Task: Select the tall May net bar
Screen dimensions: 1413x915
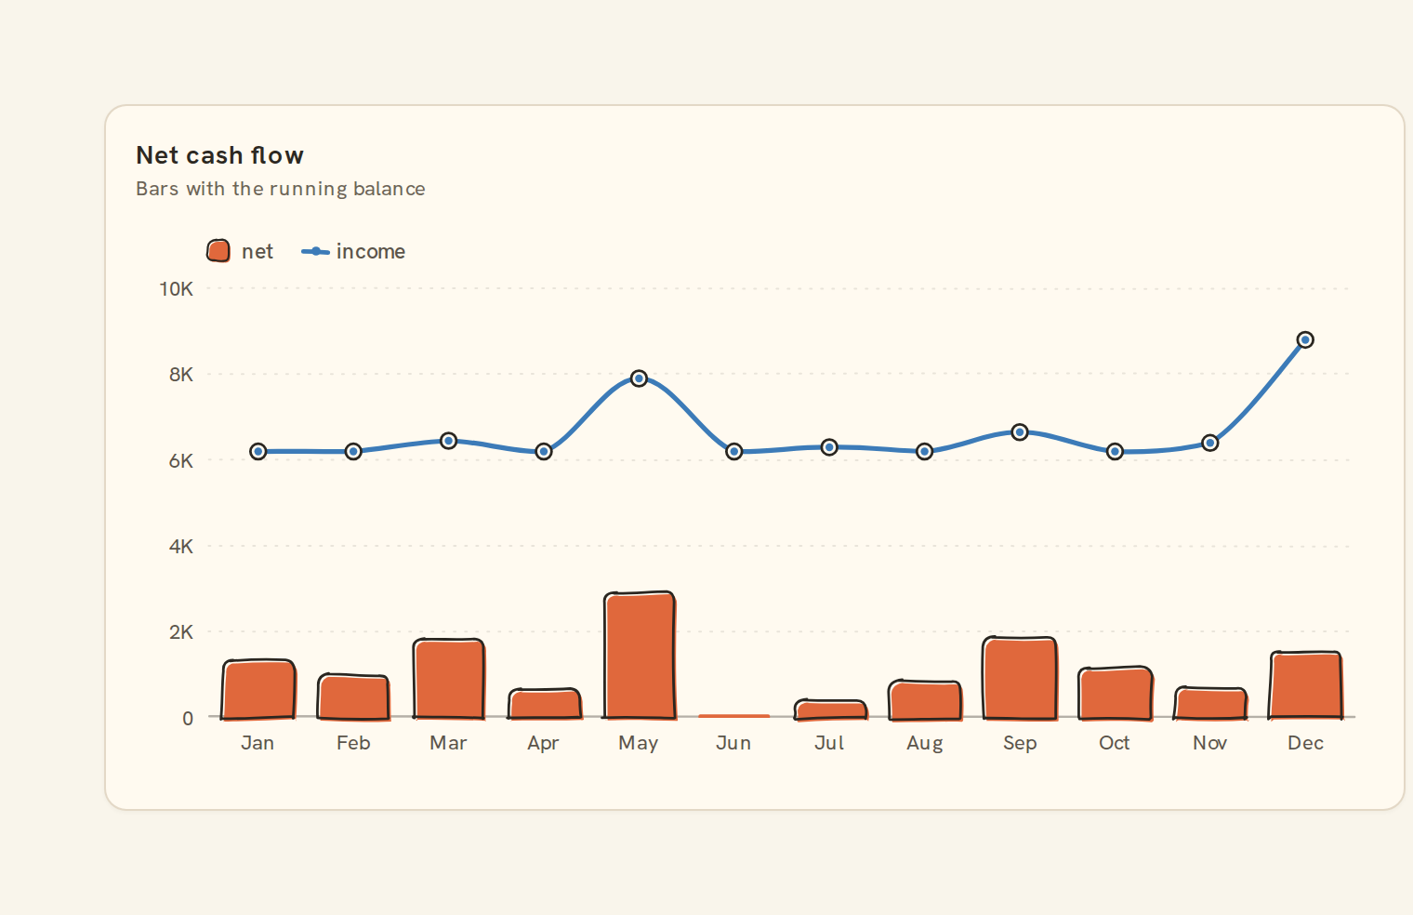Action: pos(640,656)
